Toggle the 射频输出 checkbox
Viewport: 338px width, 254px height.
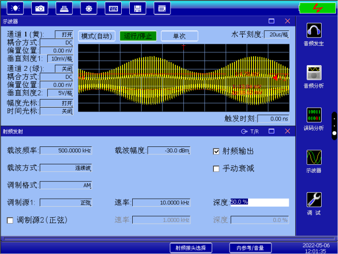tap(216, 151)
